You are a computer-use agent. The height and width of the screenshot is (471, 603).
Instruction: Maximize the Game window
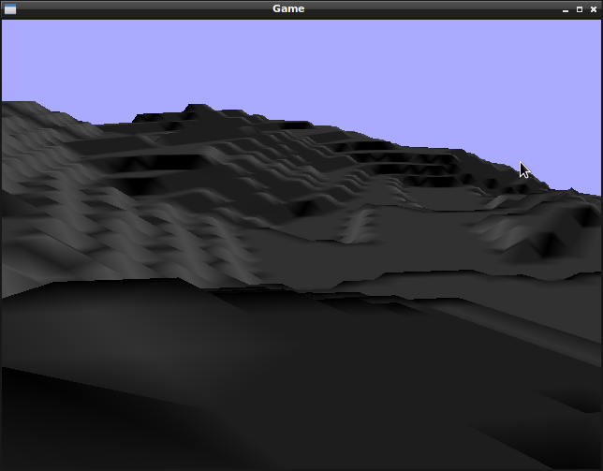580,9
